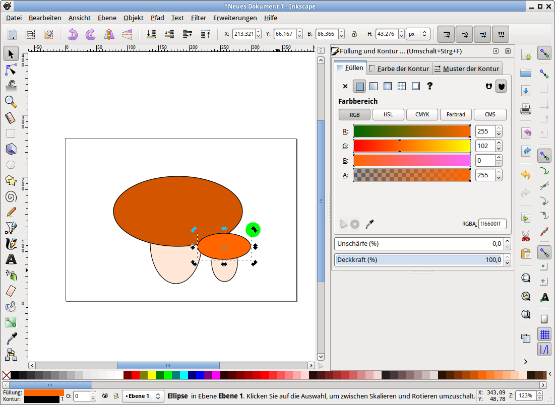
Task: Open the px units dropdown
Action: coord(418,34)
